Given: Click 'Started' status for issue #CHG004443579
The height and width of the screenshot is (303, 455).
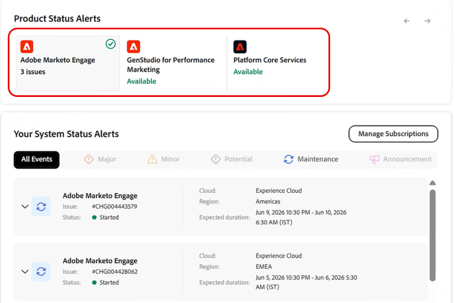Looking at the screenshot, I should [109, 218].
